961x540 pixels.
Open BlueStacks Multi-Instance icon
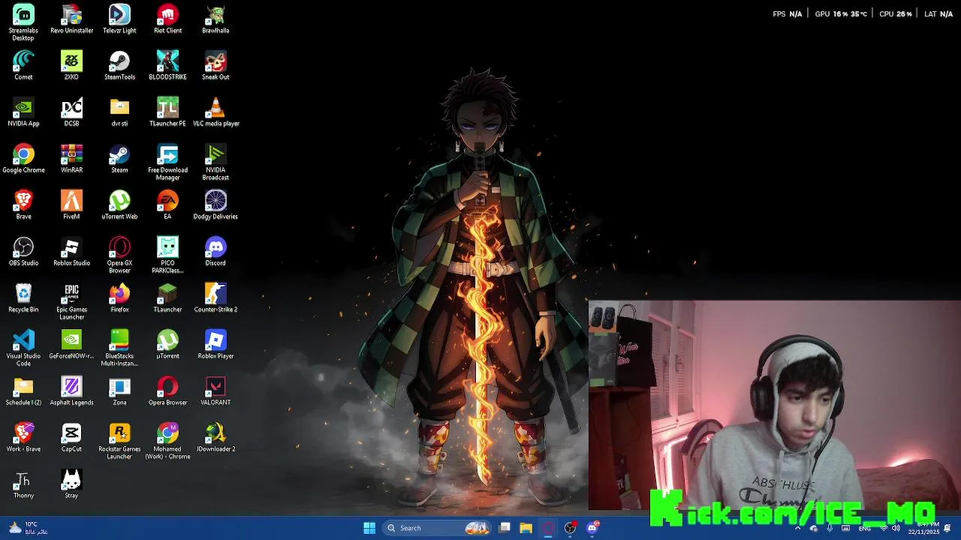pyautogui.click(x=119, y=348)
